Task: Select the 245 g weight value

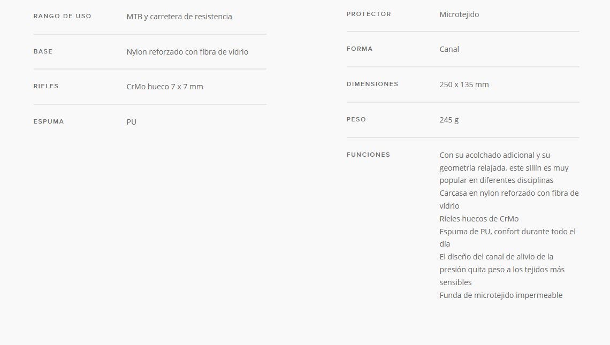Action: point(449,120)
